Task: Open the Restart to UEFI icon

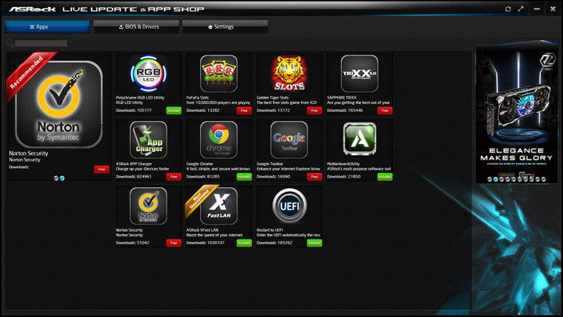Action: 289,206
